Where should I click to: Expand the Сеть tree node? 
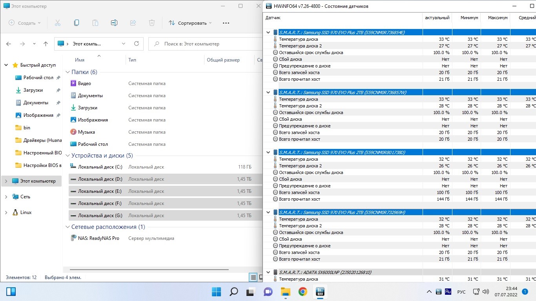[x=6, y=197]
